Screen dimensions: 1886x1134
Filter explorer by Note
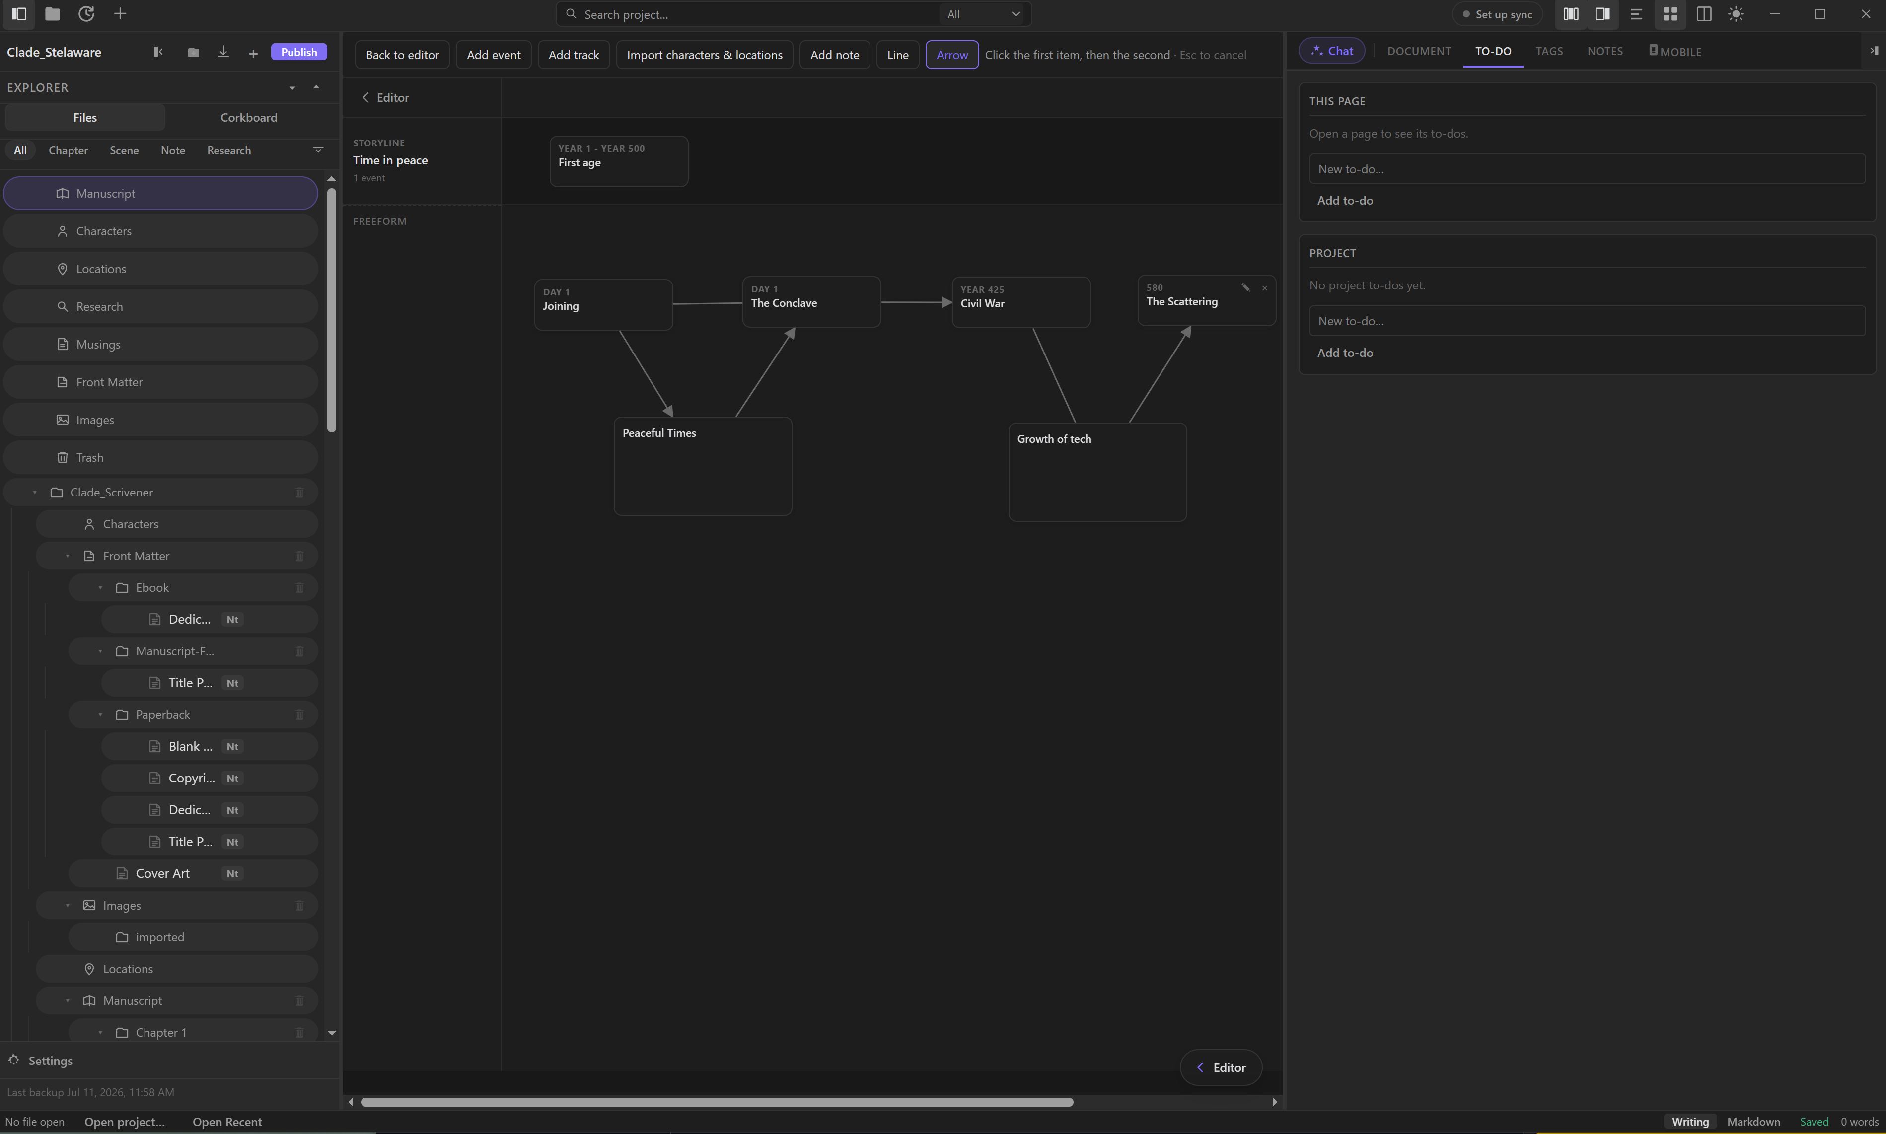click(173, 150)
